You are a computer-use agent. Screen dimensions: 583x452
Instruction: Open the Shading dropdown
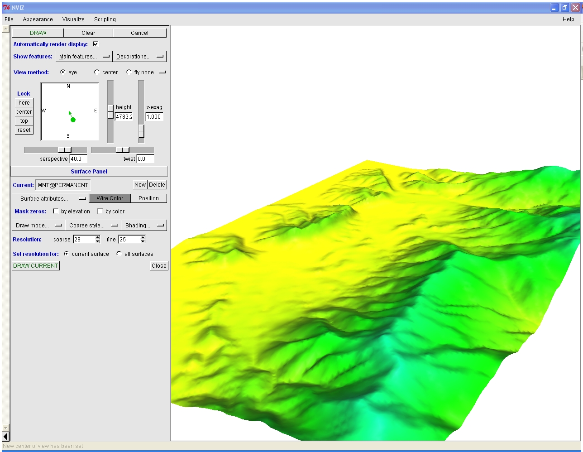coord(143,225)
